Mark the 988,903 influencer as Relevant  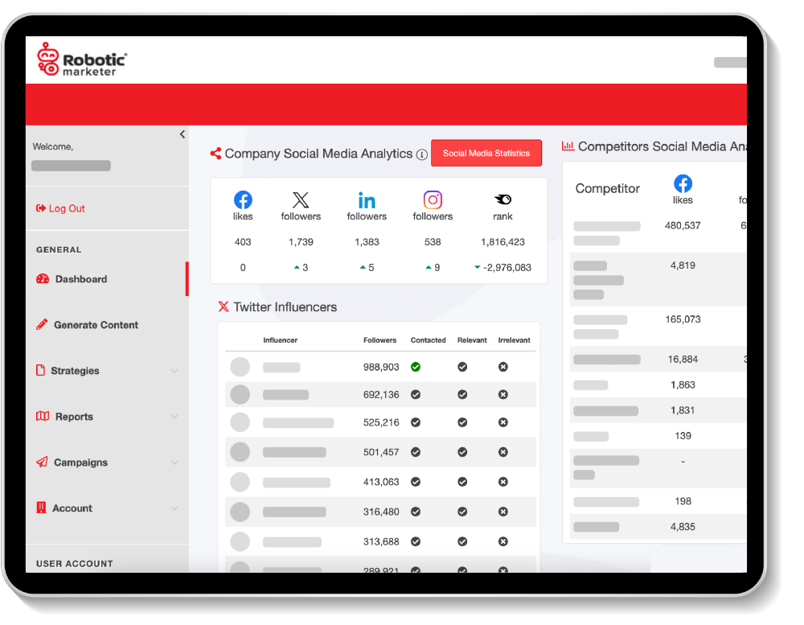click(x=462, y=367)
